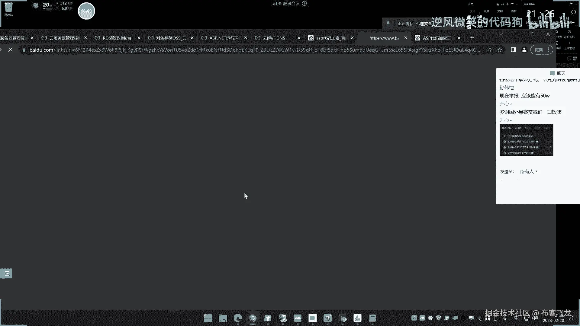Open the Java app in the taskbar

(357, 318)
